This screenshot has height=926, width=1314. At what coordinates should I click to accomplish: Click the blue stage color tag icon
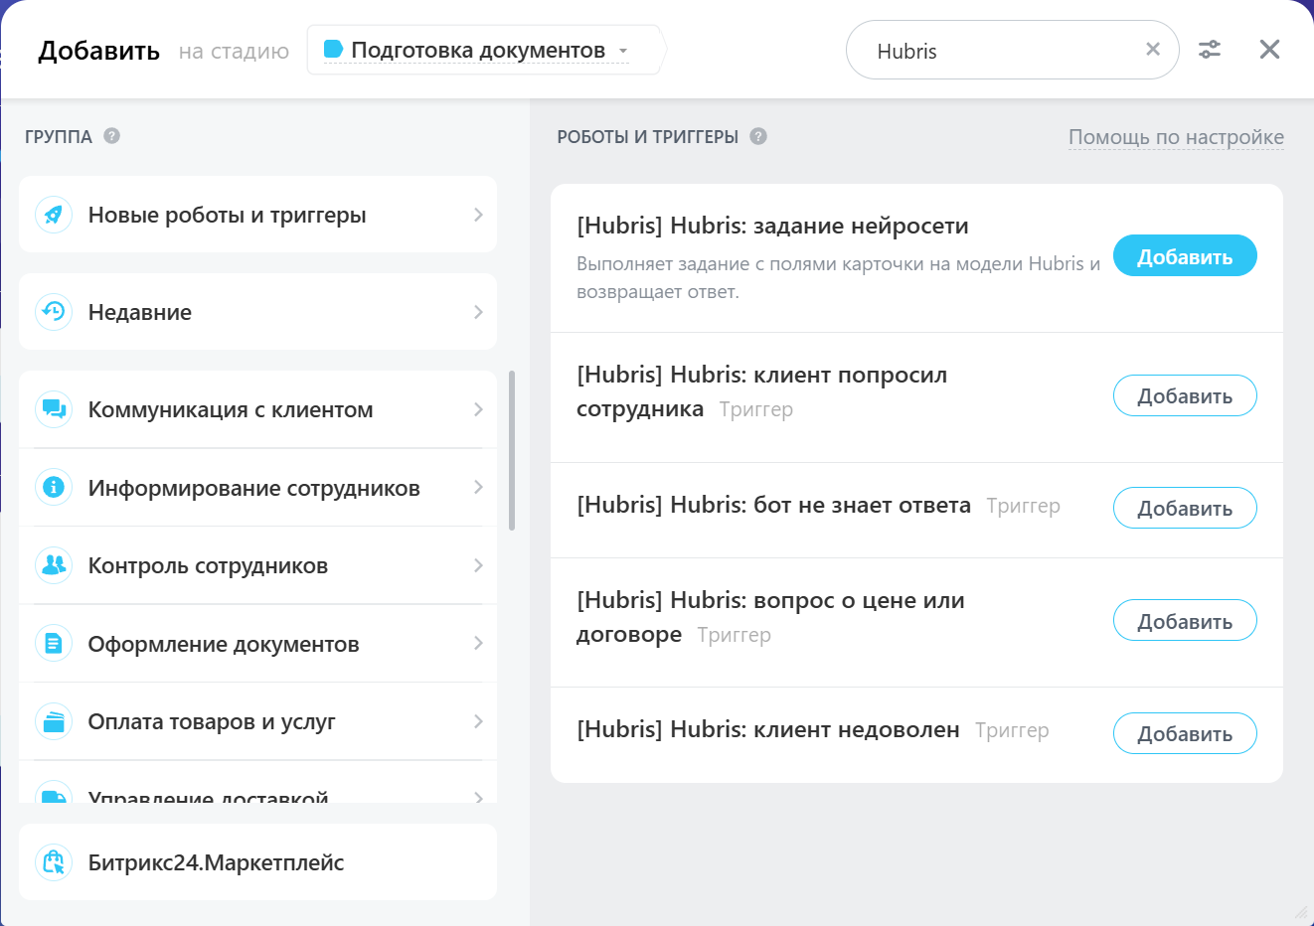(x=334, y=49)
